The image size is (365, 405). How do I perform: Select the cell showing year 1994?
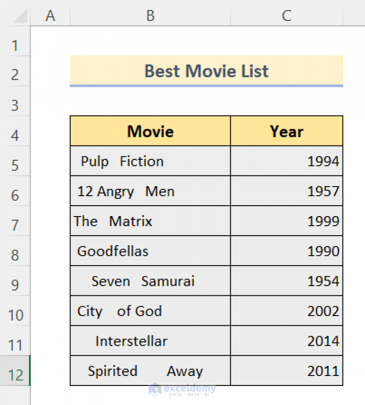286,161
